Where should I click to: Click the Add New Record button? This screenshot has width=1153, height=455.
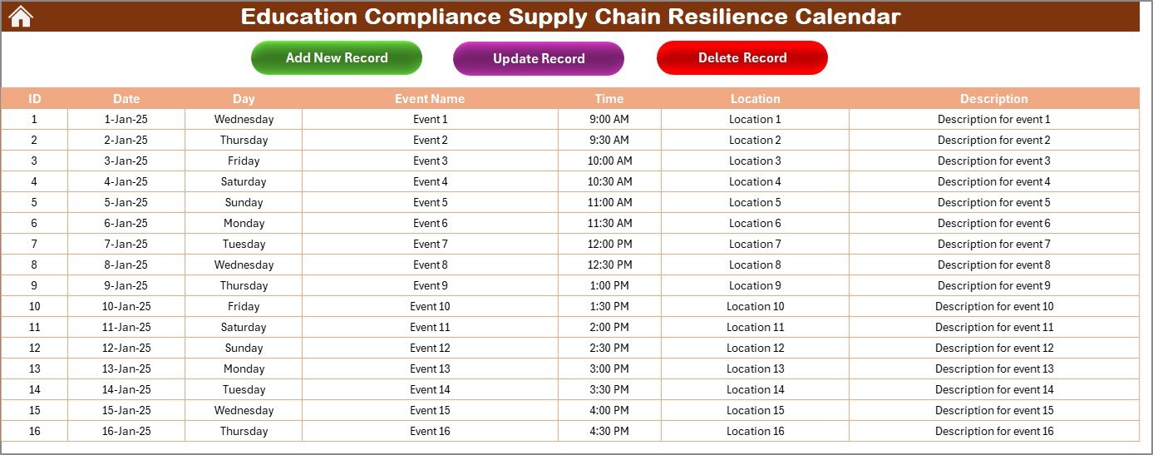point(337,58)
